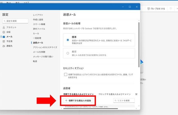Enable blocking attachments from unknown senders checkbox
Screen dimensions: 178x115
click(x=66, y=75)
